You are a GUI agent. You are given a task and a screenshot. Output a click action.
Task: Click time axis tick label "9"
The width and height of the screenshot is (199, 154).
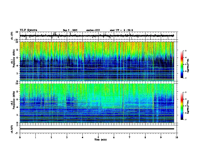click(161, 137)
